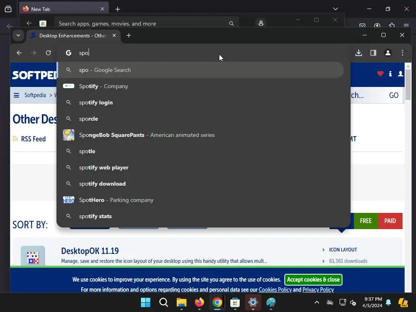Open Firefox list all tabs dropdown
Viewport: 416px width, 312px height.
[x=336, y=9]
